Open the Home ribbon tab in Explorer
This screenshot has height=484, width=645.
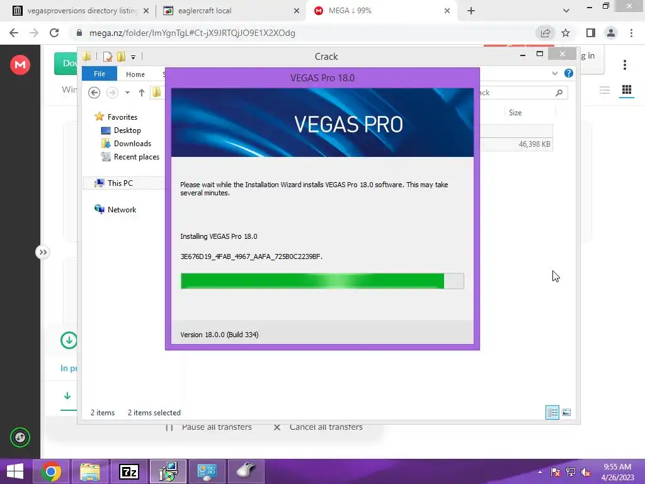135,74
